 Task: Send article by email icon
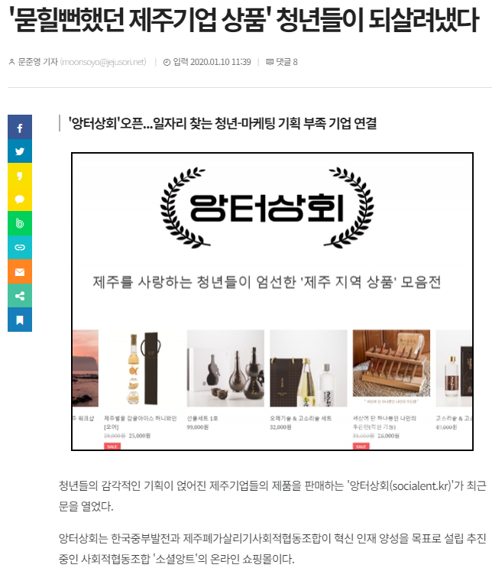(x=20, y=271)
